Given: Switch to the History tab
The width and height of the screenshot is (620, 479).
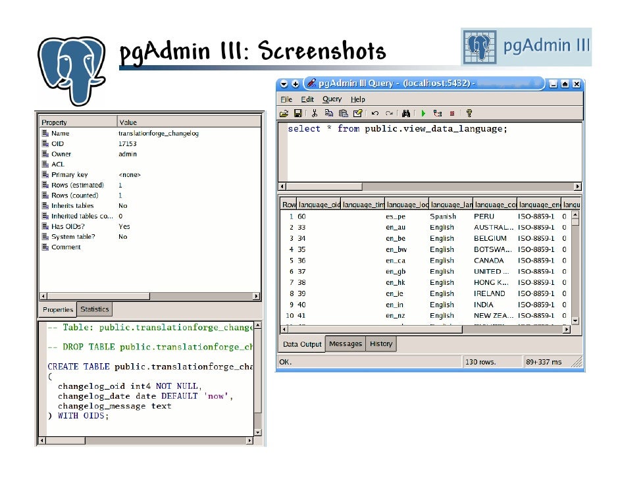Looking at the screenshot, I should point(381,343).
